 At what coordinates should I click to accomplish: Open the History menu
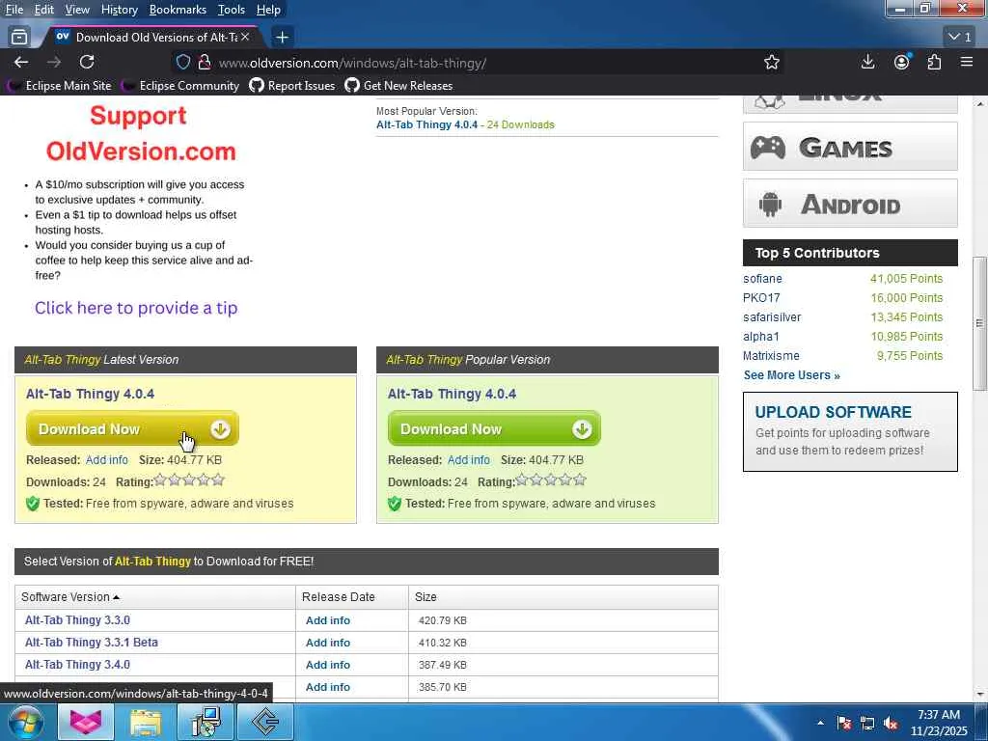pos(119,10)
